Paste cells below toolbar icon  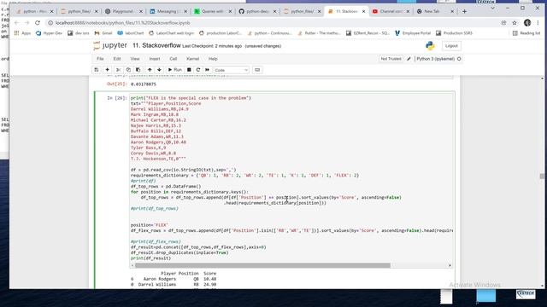pyautogui.click(x=138, y=70)
